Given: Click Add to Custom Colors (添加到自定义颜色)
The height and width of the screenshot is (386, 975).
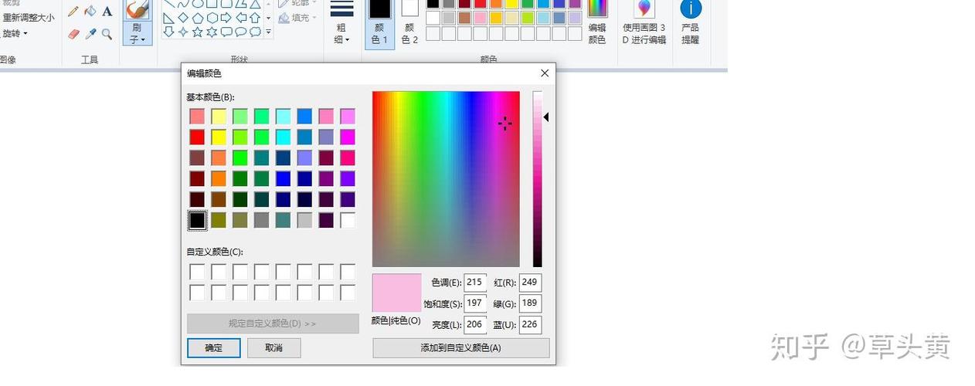Looking at the screenshot, I should 460,348.
